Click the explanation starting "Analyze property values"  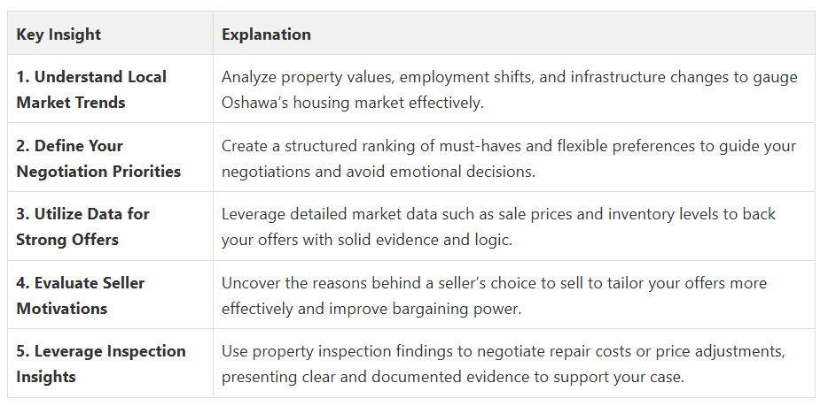pos(509,89)
